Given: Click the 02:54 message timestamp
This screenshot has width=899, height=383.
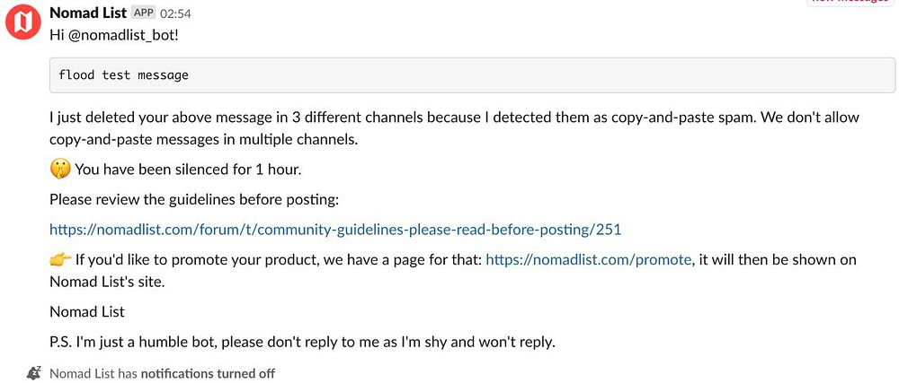Looking at the screenshot, I should pyautogui.click(x=175, y=14).
